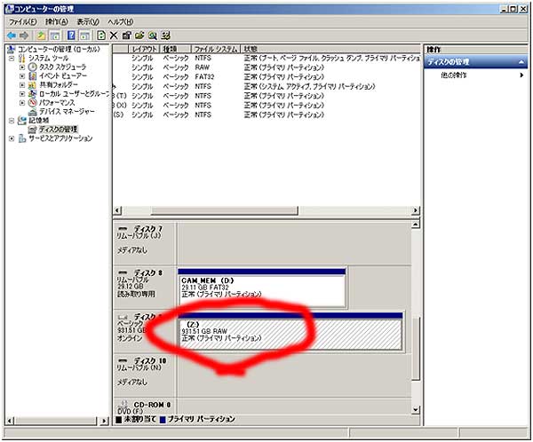Image resolution: width=533 pixels, height=442 pixels.
Task: Click the blue Help question mark icon
Action: [x=70, y=35]
